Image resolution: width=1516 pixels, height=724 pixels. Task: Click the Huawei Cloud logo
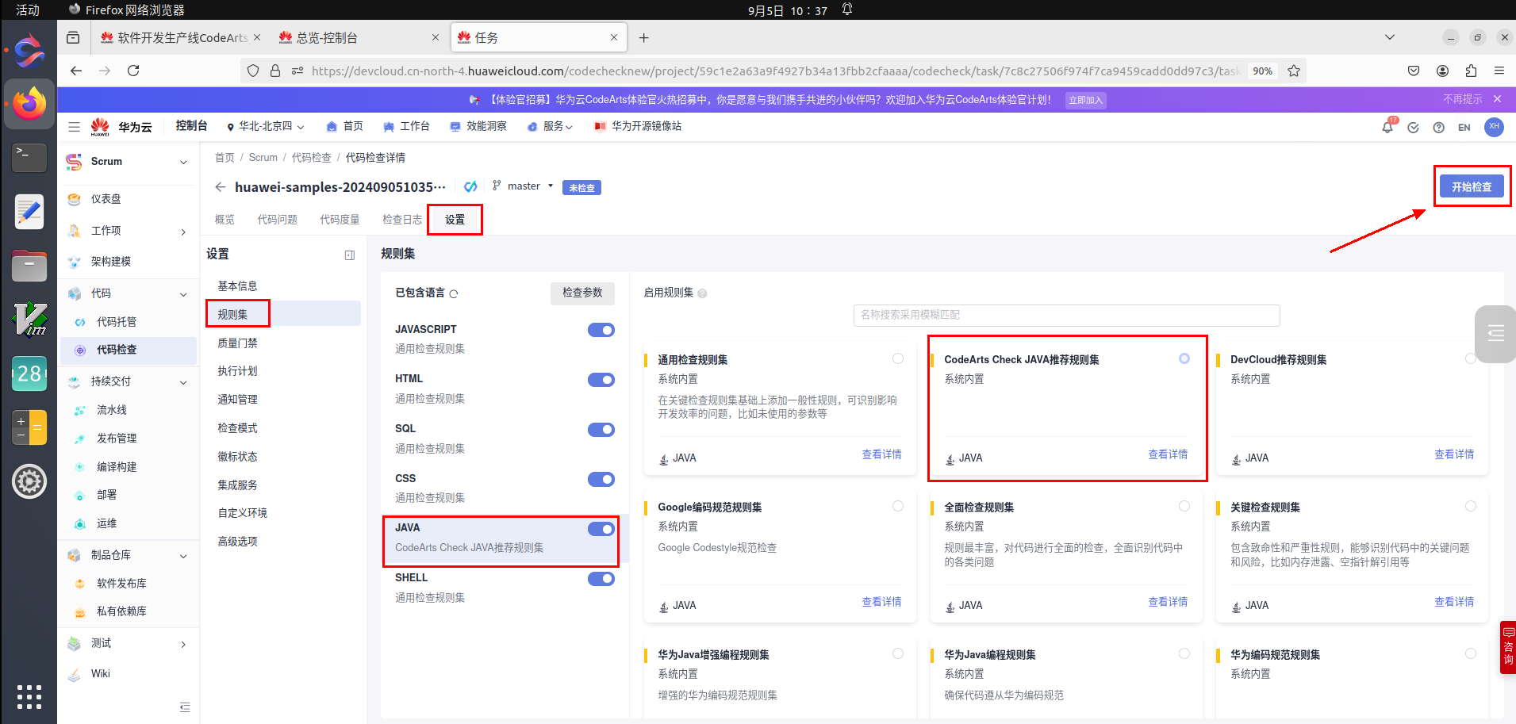tap(121, 127)
